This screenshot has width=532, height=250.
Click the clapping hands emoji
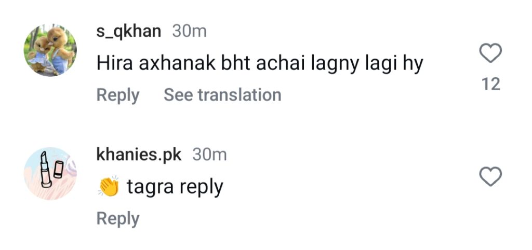pos(109,187)
